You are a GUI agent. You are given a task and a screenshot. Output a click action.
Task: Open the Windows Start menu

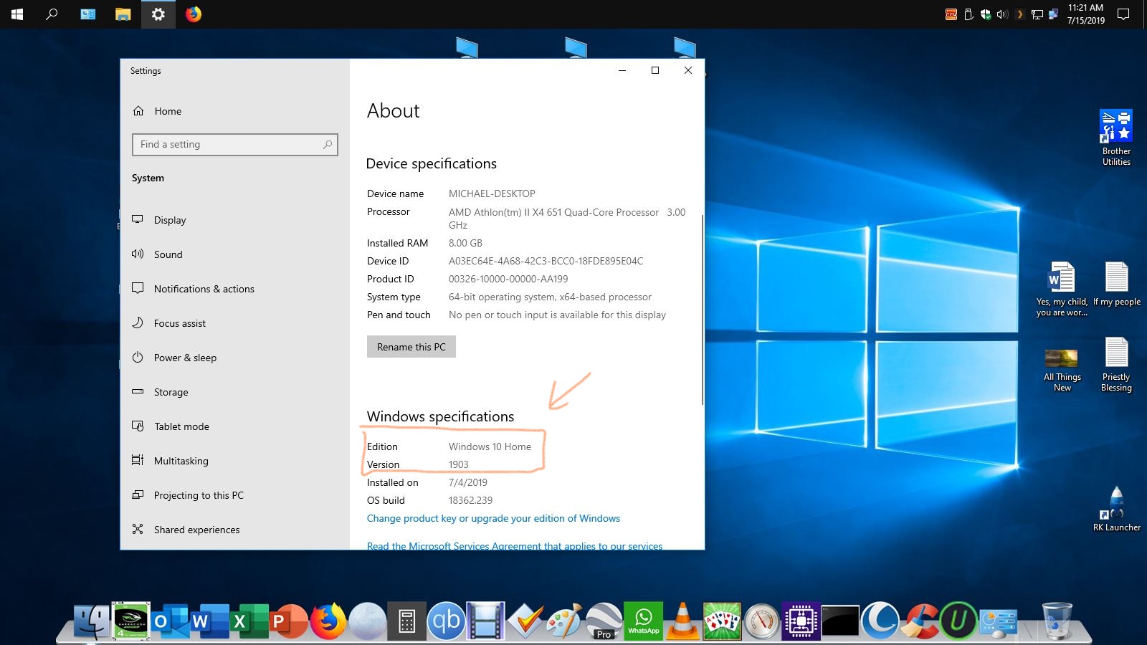tap(17, 14)
